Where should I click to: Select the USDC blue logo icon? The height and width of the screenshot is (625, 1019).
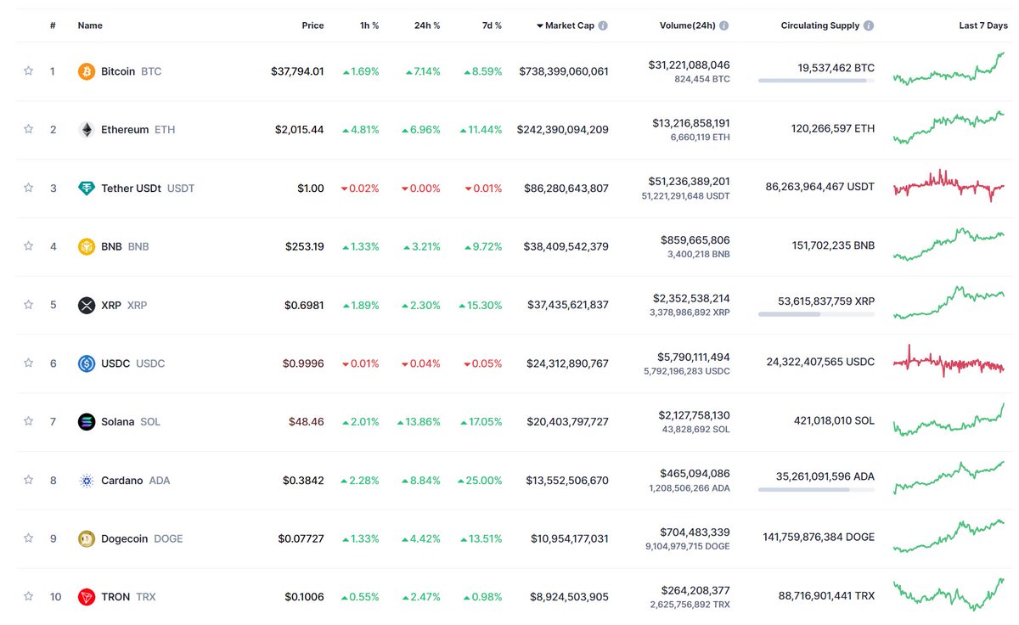click(86, 363)
